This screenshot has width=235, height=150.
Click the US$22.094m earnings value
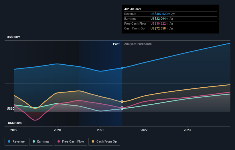tap(159, 19)
